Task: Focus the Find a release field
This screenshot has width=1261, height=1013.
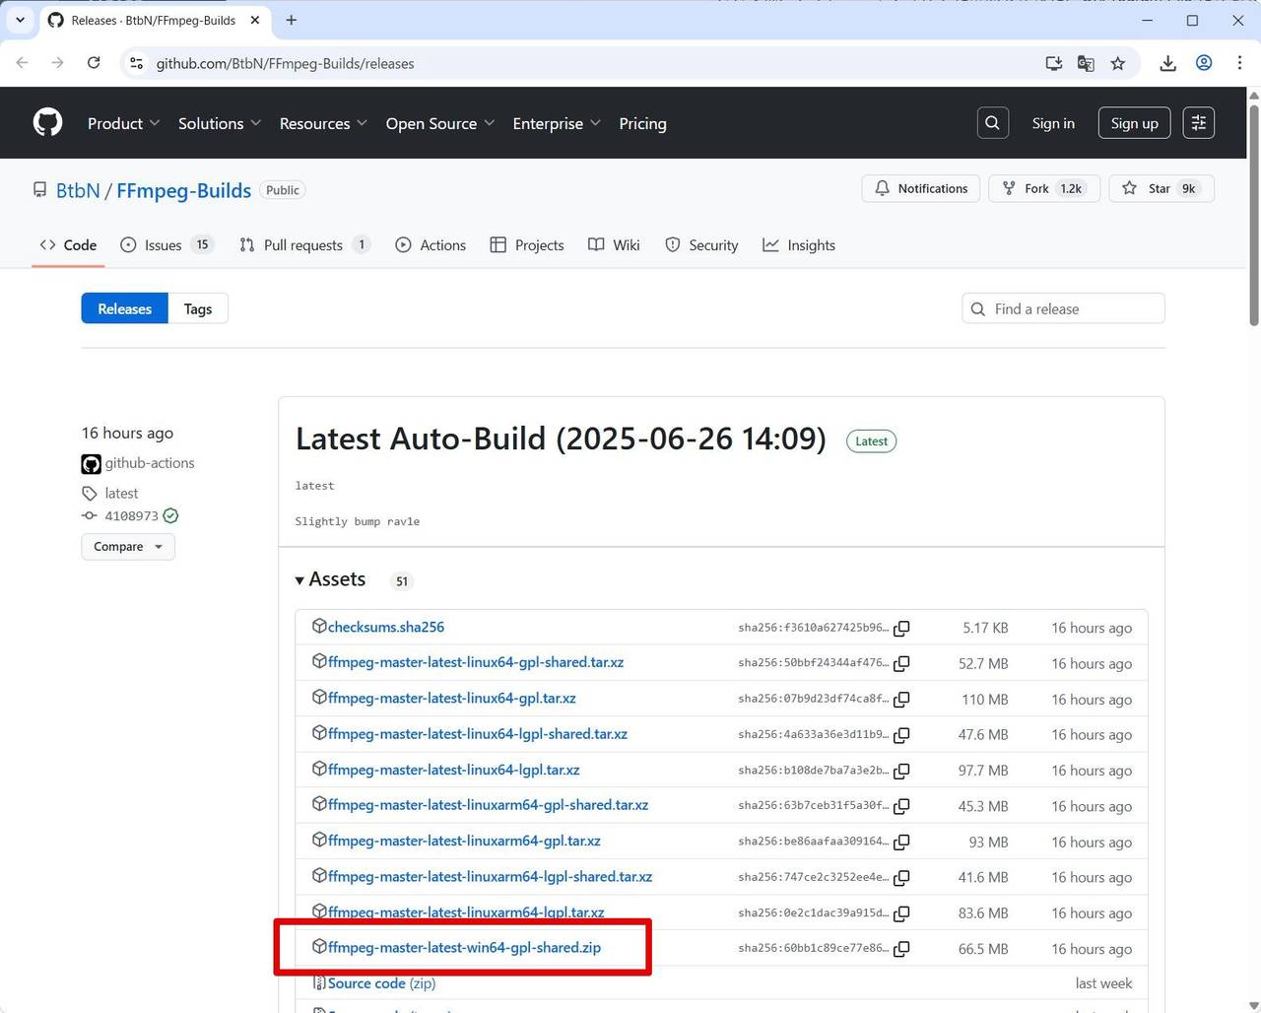Action: 1063,308
